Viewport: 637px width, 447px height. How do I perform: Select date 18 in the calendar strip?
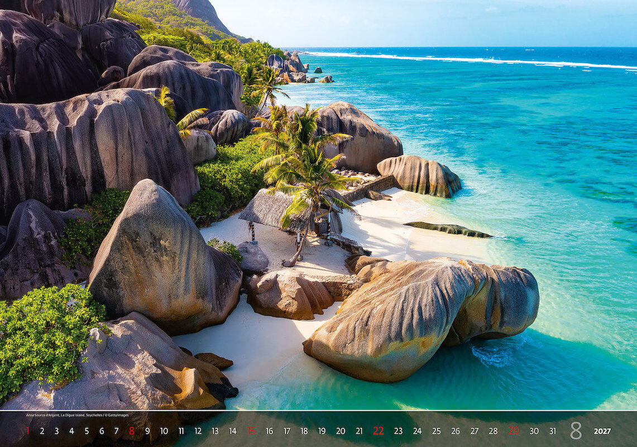[304, 431]
